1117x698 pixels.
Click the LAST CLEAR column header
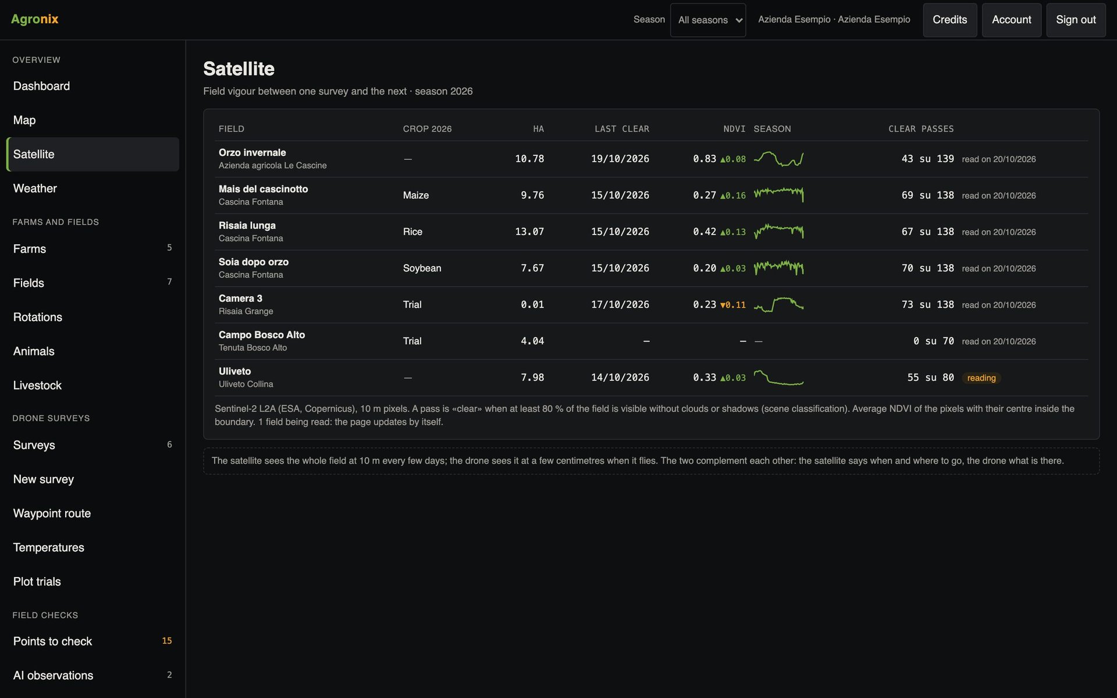622,129
